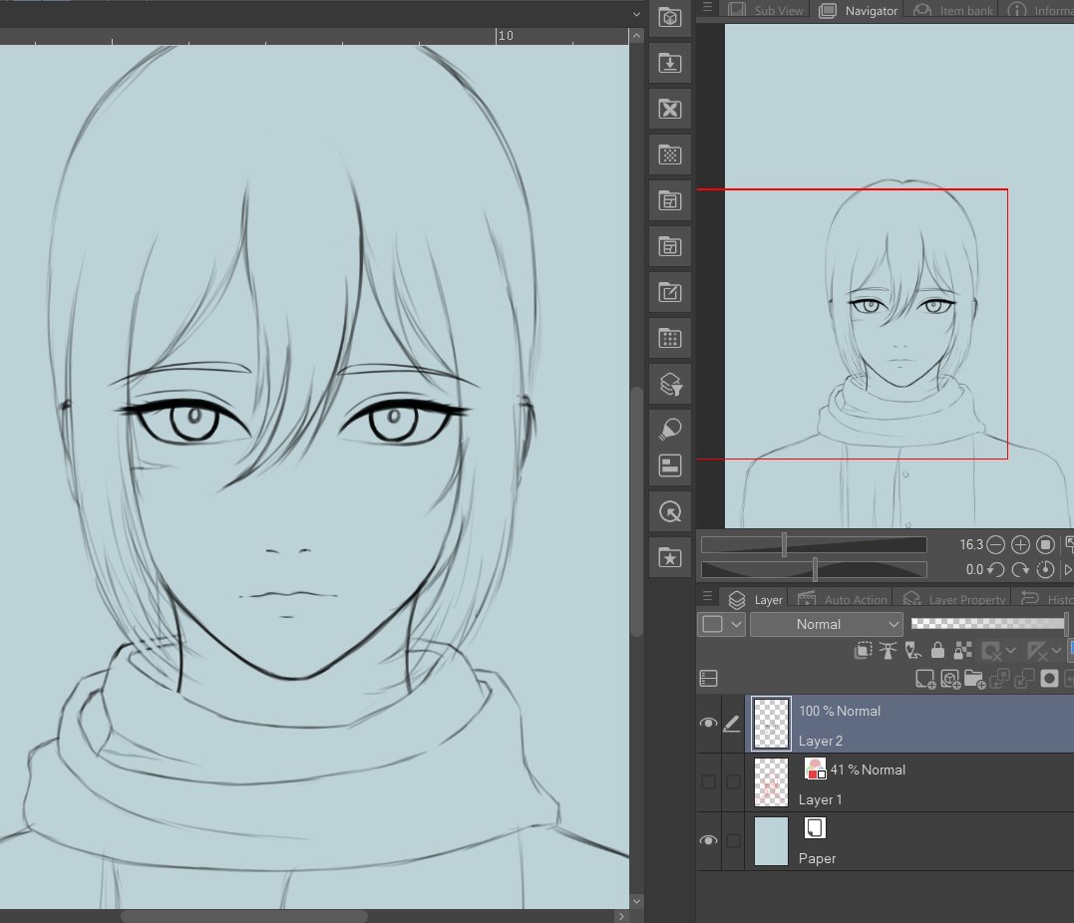Screen dimensions: 1074x923
Task: Click the show ruler icon
Action: pos(1038,650)
